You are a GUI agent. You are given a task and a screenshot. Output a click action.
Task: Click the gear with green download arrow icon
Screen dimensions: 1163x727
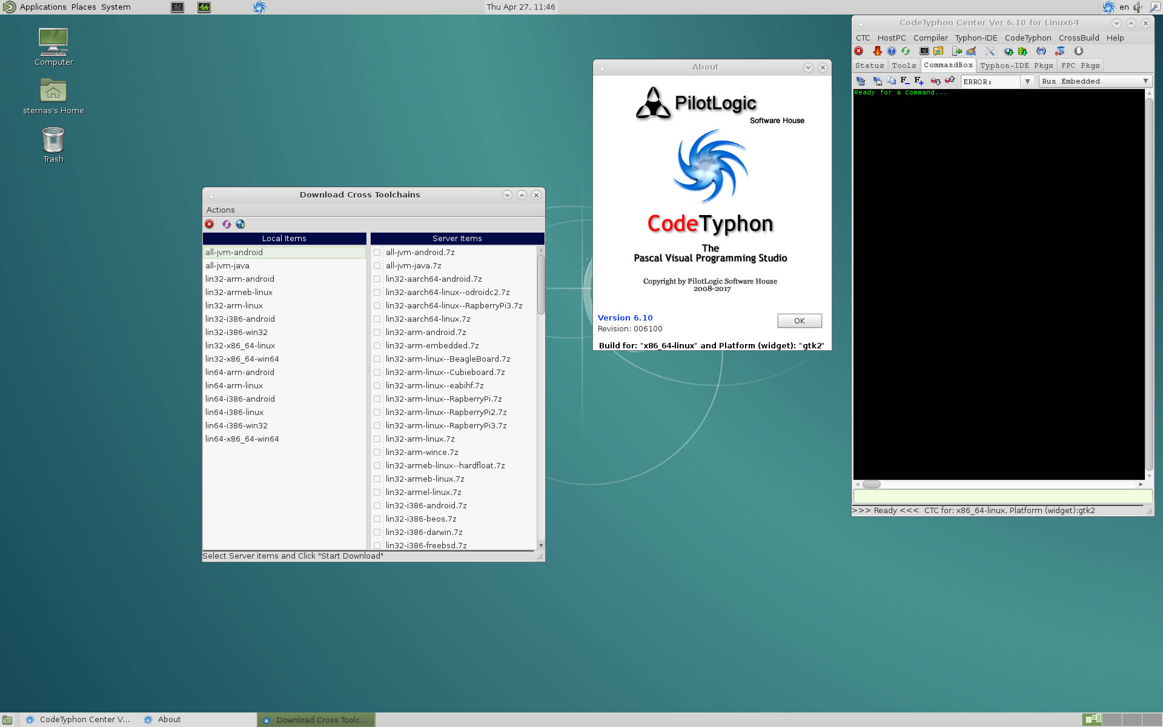pos(1009,51)
